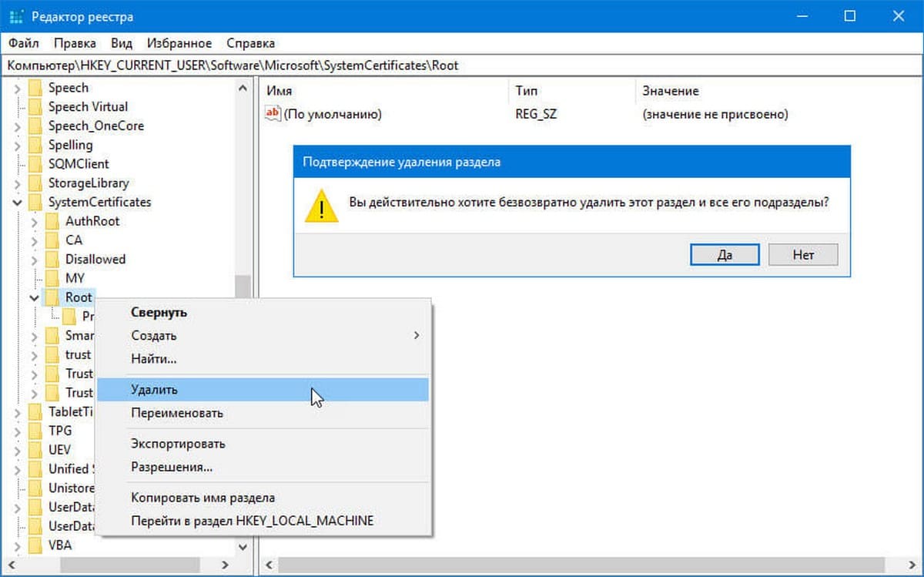Select the Disallowed folder icon
Viewport: 924px width, 577px height.
click(52, 260)
